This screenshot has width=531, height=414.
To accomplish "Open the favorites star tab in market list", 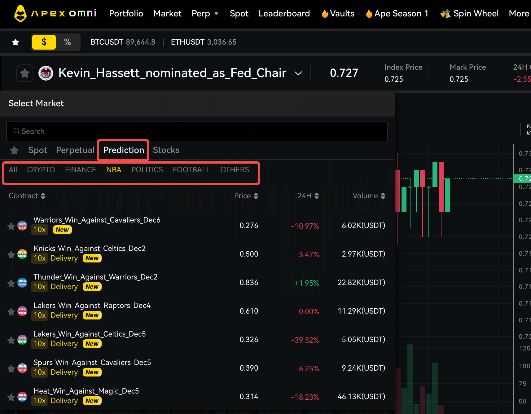I will 14,151.
